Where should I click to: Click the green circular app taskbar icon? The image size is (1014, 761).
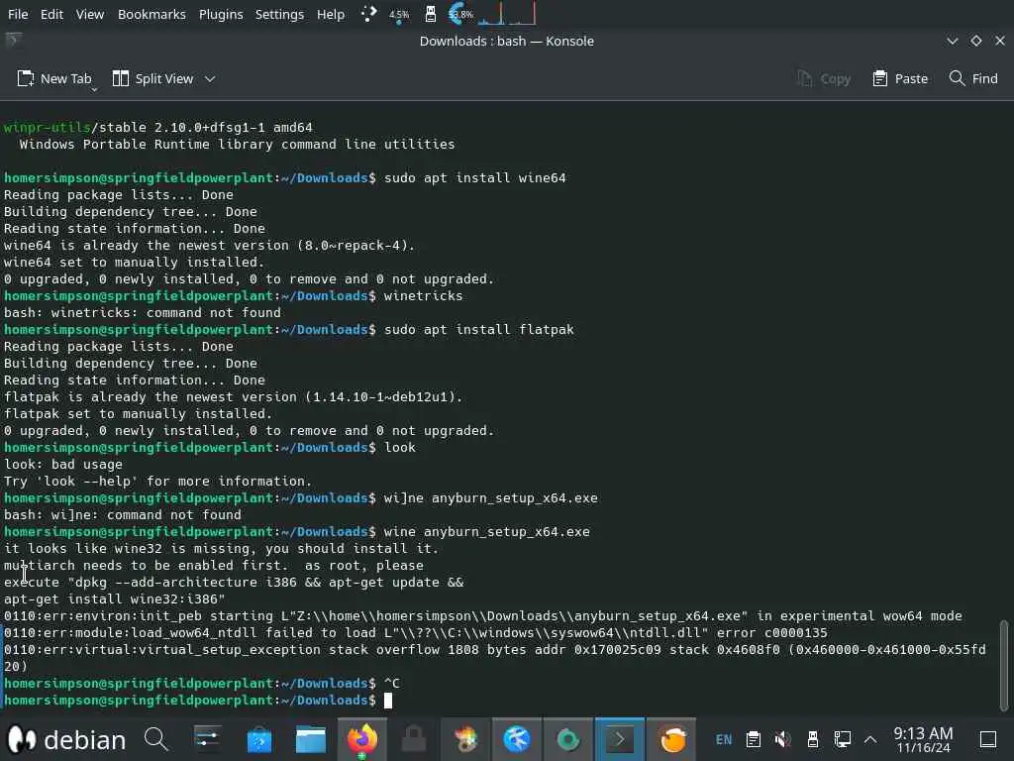pos(567,739)
